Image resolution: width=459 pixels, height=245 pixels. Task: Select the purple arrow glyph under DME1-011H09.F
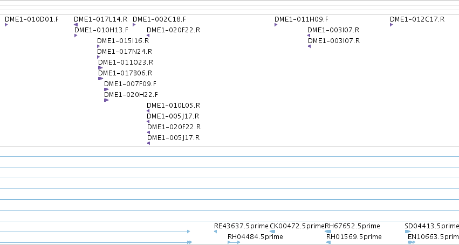(276, 25)
